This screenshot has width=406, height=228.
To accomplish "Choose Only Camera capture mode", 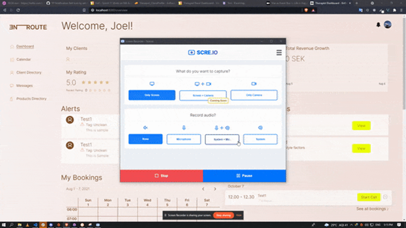I will tap(254, 95).
